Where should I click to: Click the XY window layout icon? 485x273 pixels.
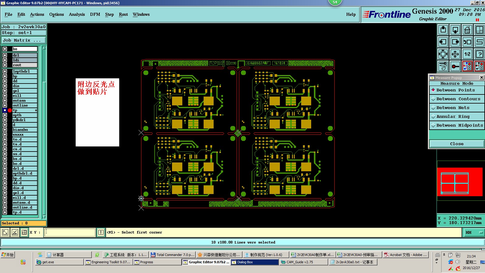coord(479,30)
